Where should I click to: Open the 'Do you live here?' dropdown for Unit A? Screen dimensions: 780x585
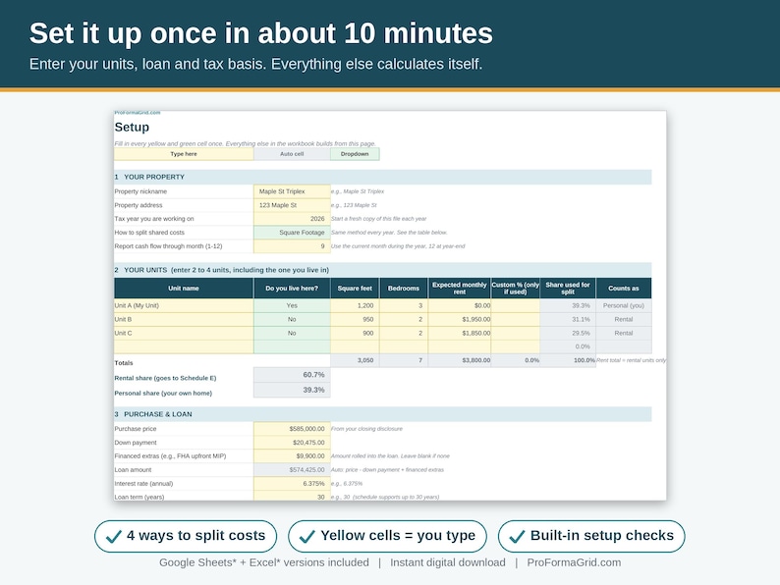point(292,305)
